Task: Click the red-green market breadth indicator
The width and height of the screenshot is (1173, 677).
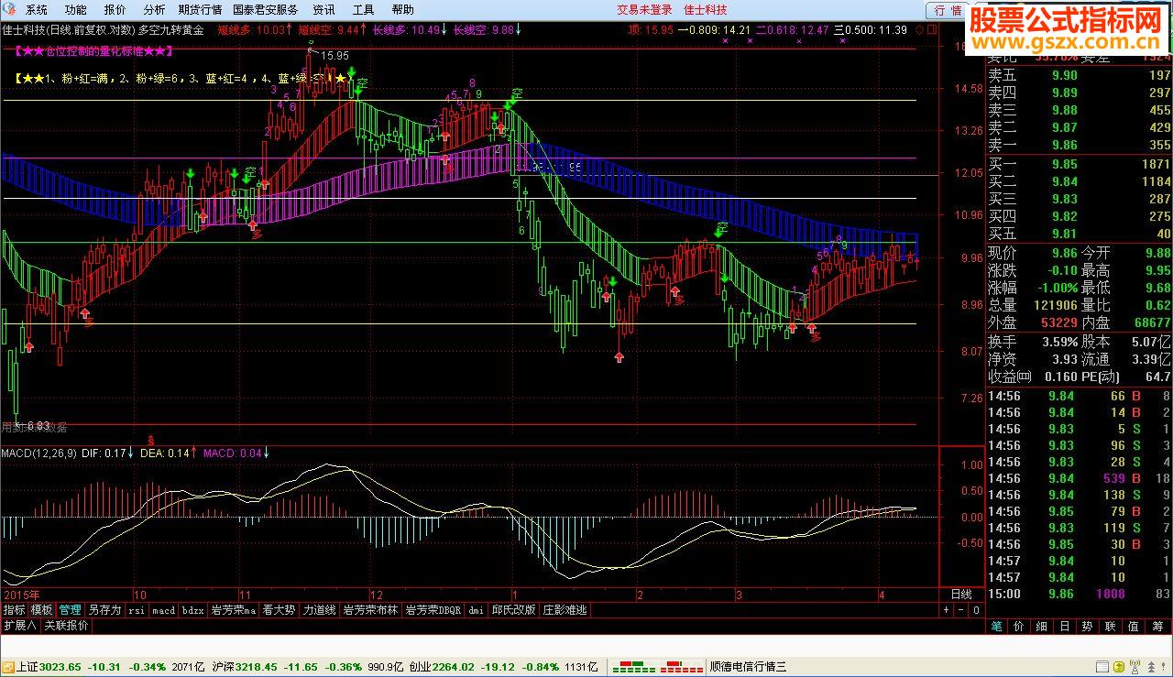Action: pos(658,667)
